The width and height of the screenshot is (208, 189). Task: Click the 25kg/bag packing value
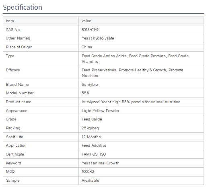90,128
